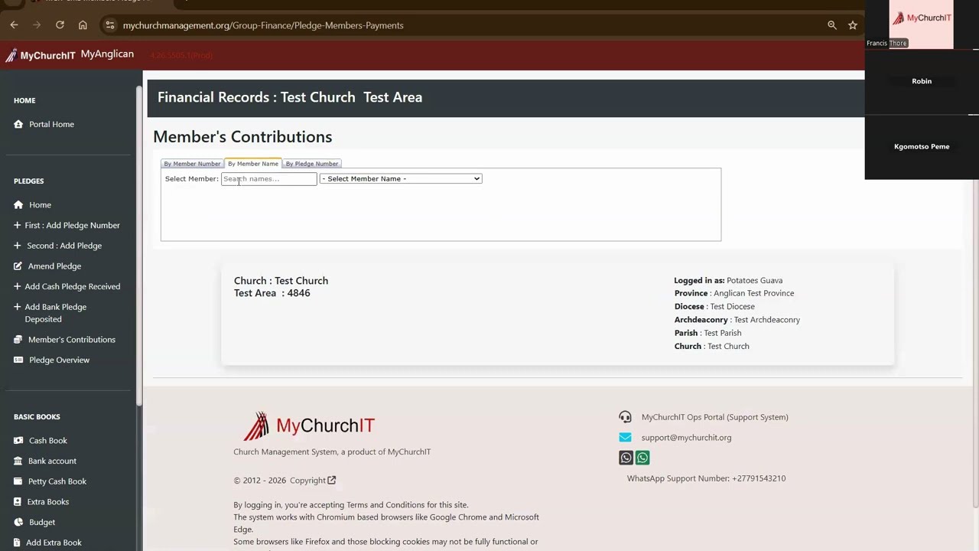Click plus icon for Second : Add Pledge

click(18, 246)
